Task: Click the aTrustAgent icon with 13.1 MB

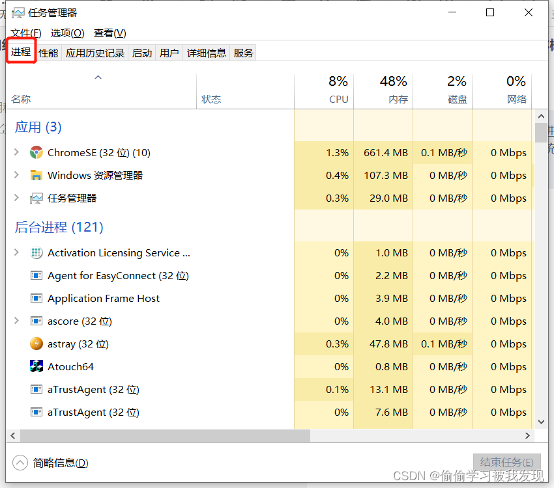Action: tap(36, 389)
